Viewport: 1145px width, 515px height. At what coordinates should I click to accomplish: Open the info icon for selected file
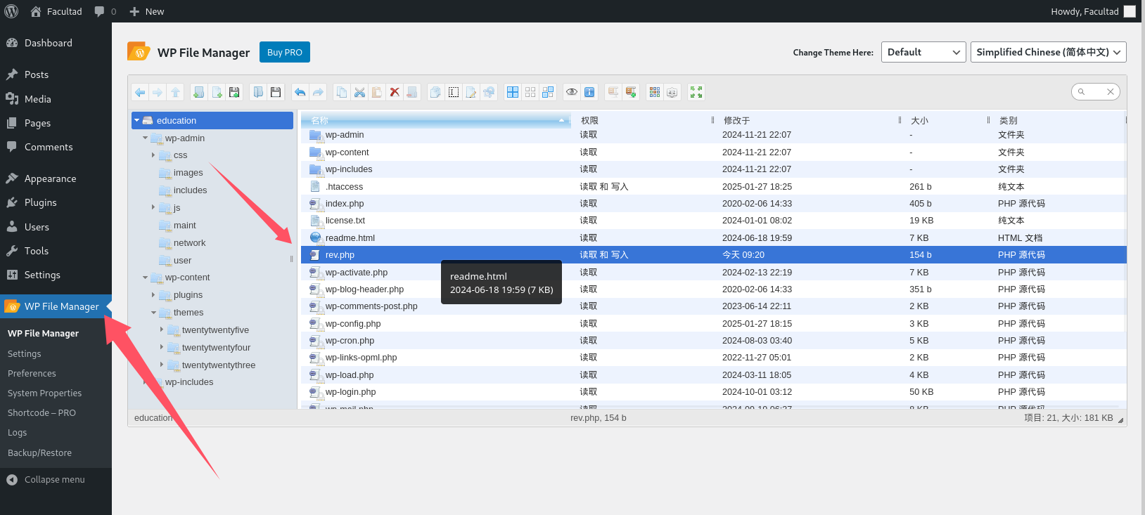(x=589, y=92)
